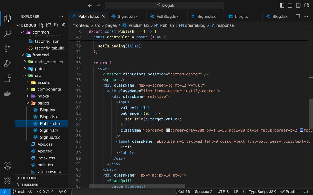Synchronize changes cloud icon in status bar
The height and width of the screenshot is (195, 313).
click(x=31, y=192)
